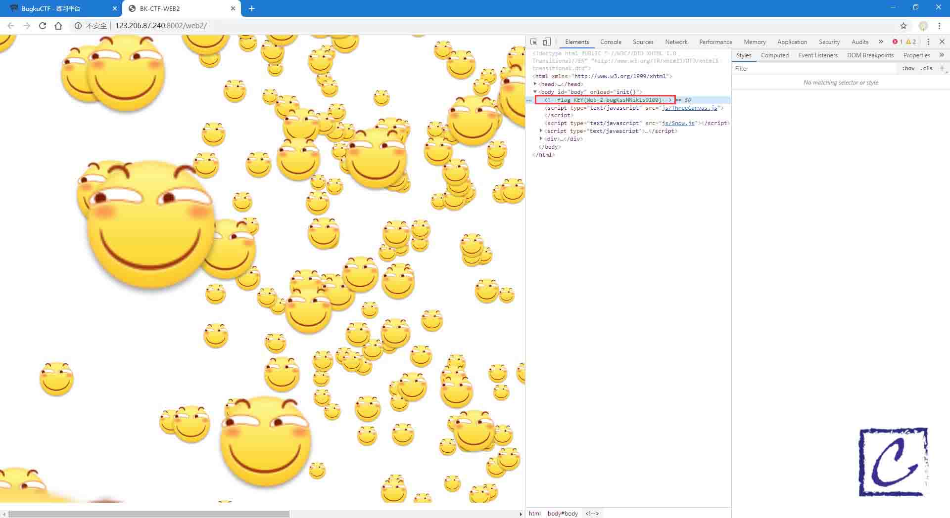
Task: Open the Audits tab
Action: click(x=860, y=42)
